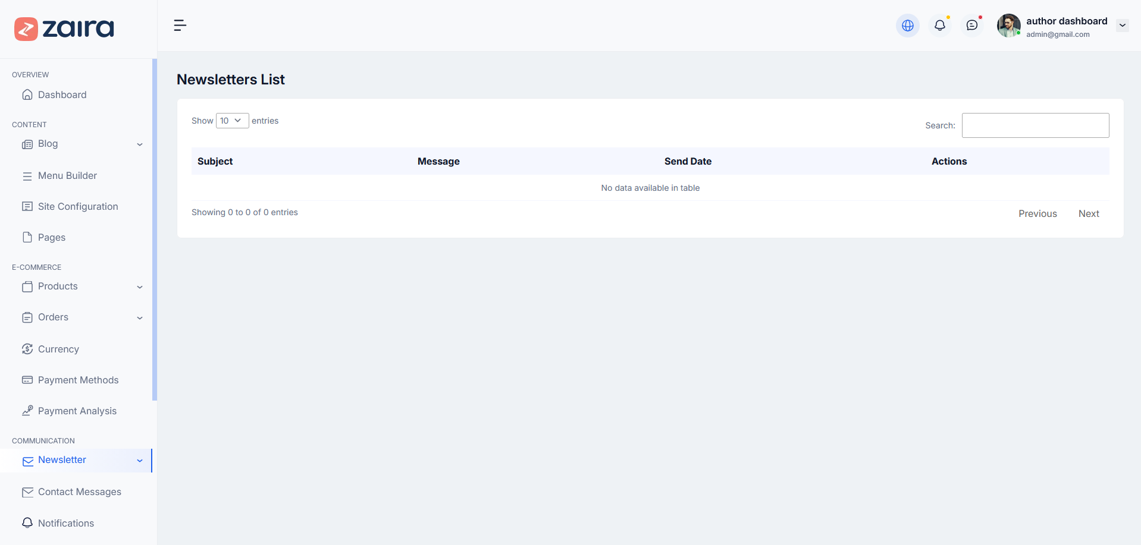Viewport: 1141px width, 545px height.
Task: Open Contact Messages in sidebar
Action: point(79,492)
